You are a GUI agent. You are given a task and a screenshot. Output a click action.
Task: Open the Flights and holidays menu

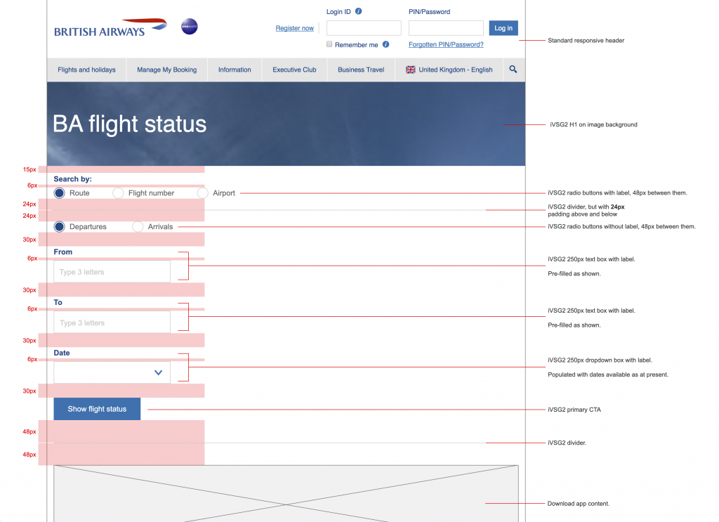[86, 70]
